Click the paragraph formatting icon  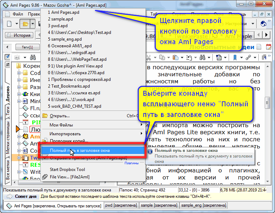[x=264, y=57]
